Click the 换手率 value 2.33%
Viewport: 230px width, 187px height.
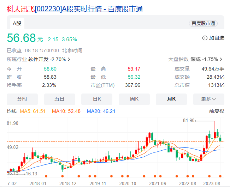49,85
